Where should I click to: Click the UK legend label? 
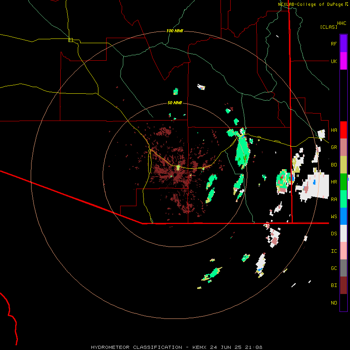(334, 61)
